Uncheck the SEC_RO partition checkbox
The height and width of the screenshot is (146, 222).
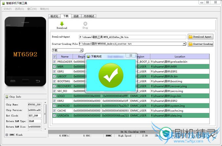[54, 91]
